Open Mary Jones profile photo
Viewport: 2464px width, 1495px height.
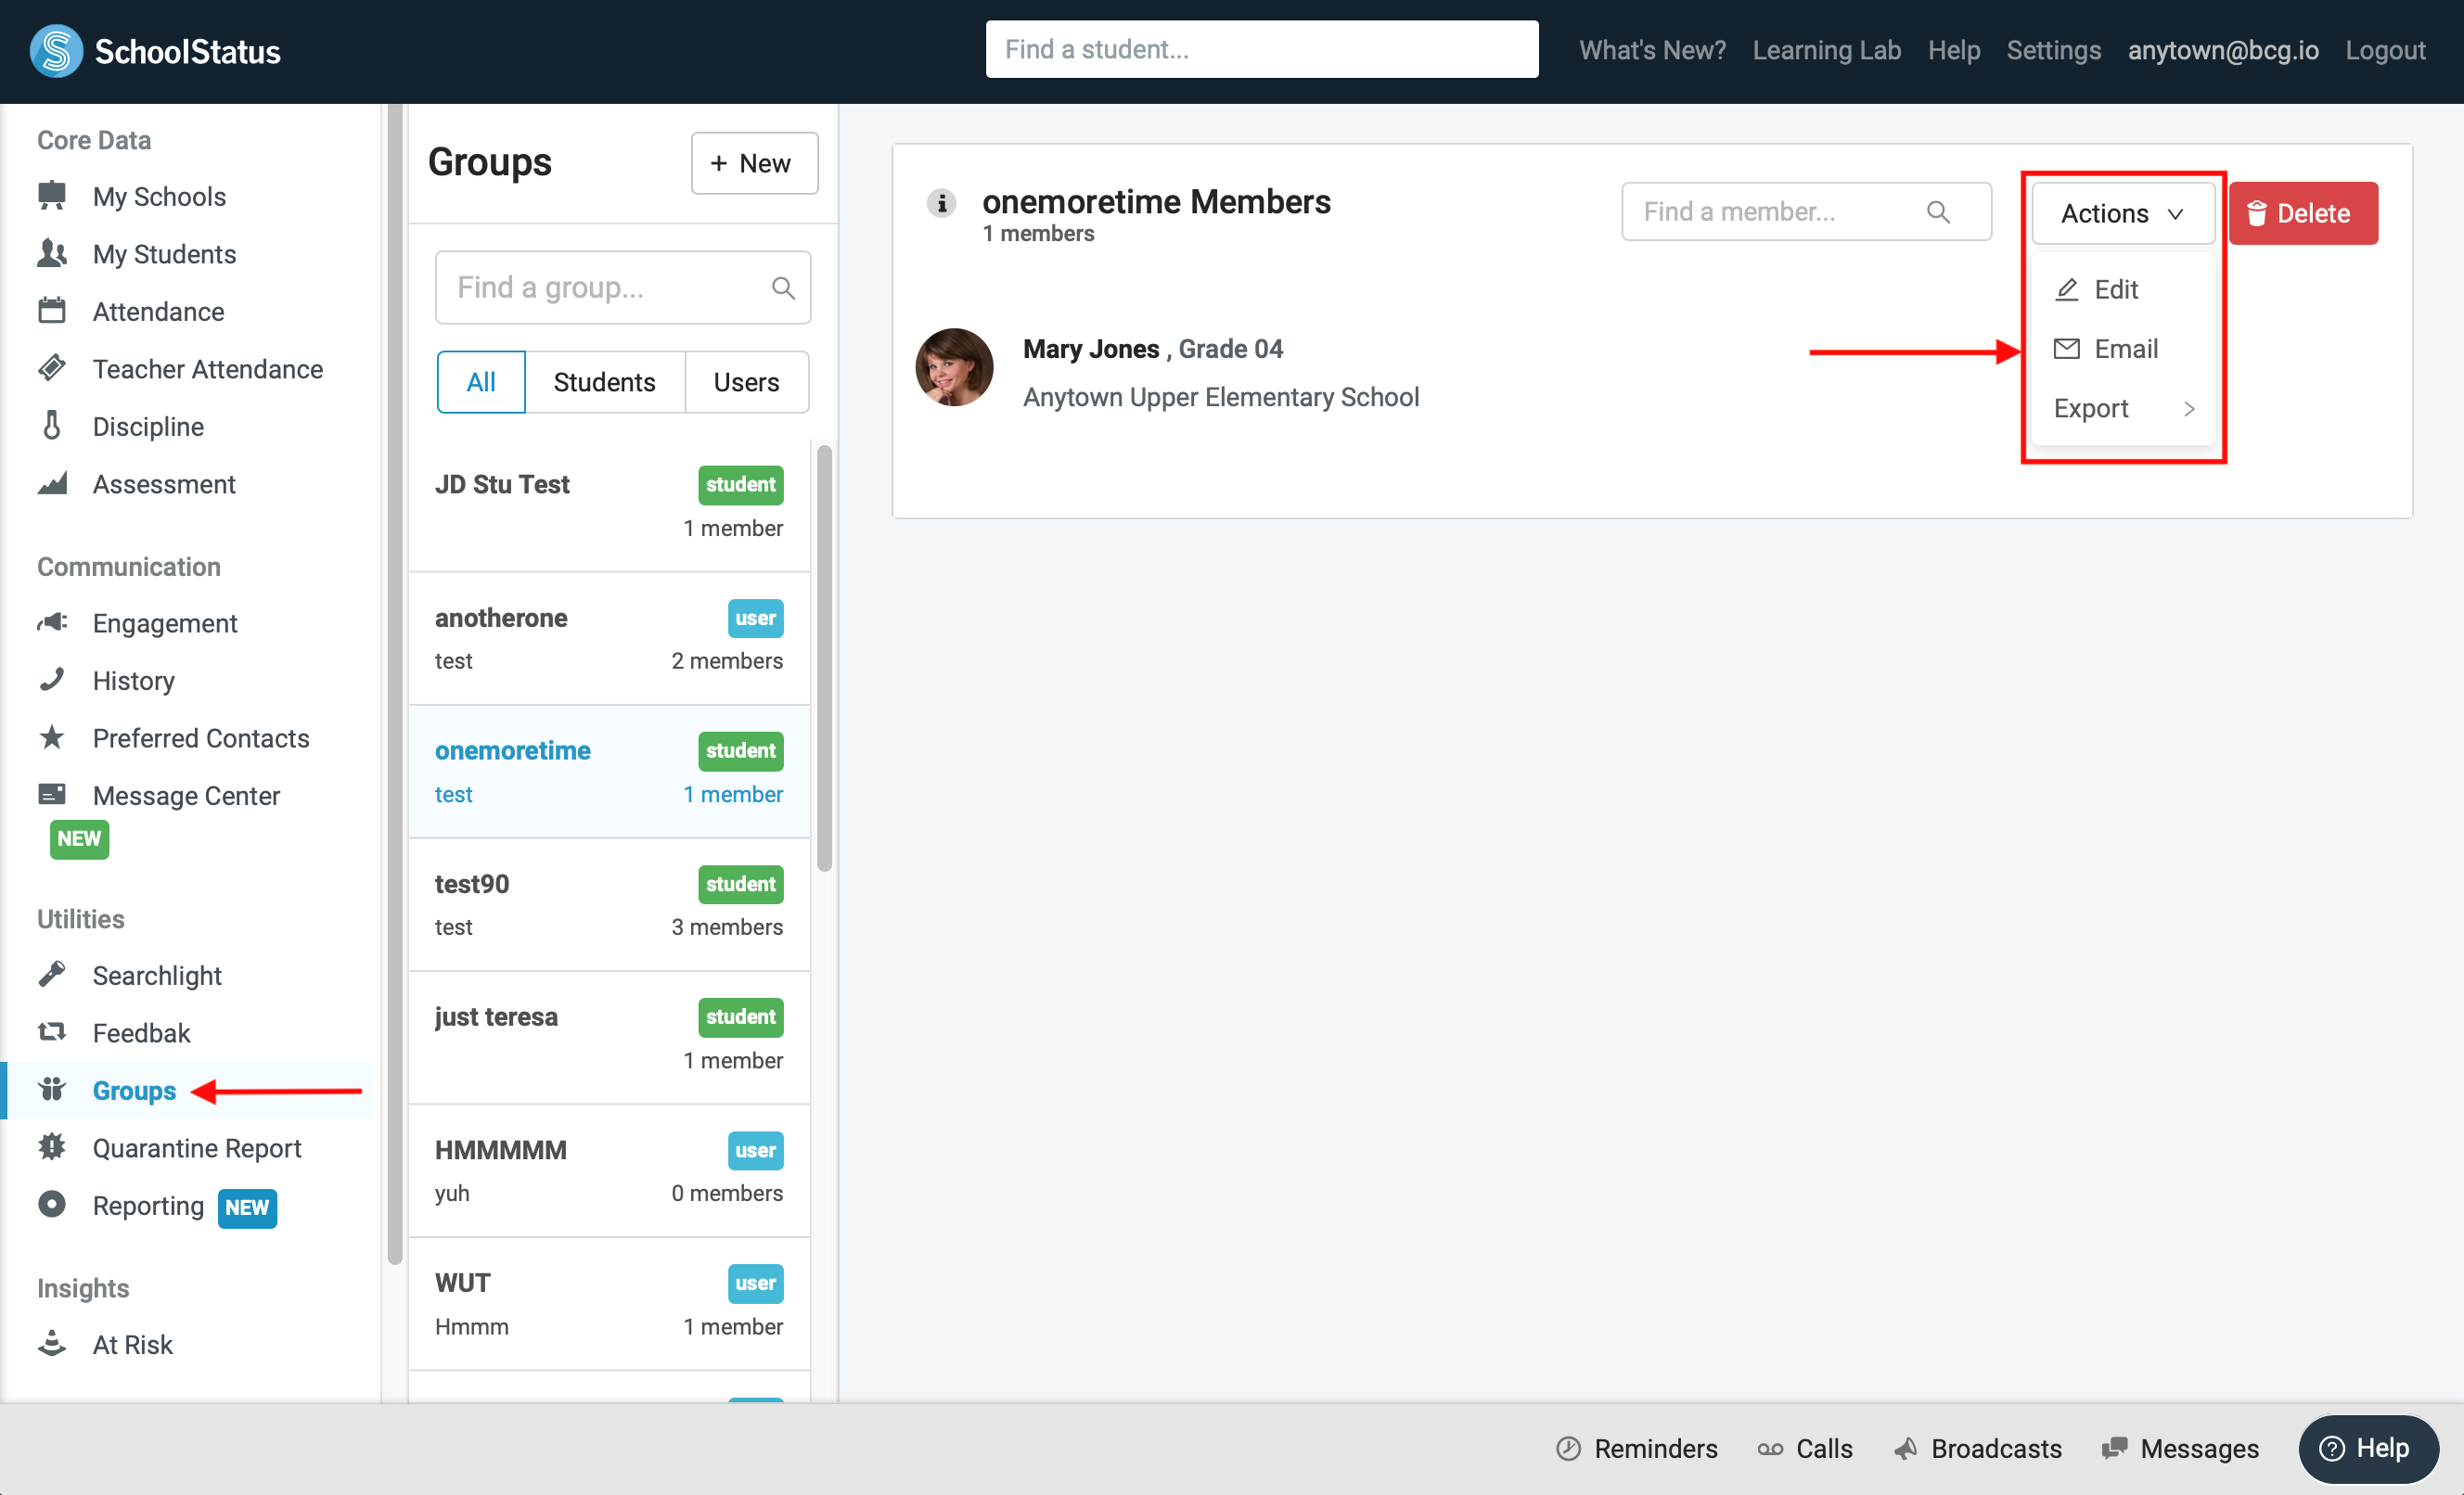(954, 367)
